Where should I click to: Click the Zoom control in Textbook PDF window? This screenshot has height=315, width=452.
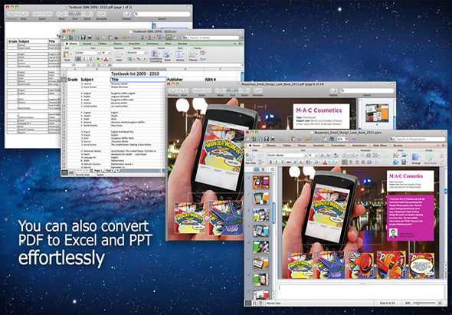point(42,14)
